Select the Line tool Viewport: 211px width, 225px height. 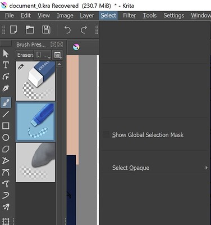pos(6,114)
